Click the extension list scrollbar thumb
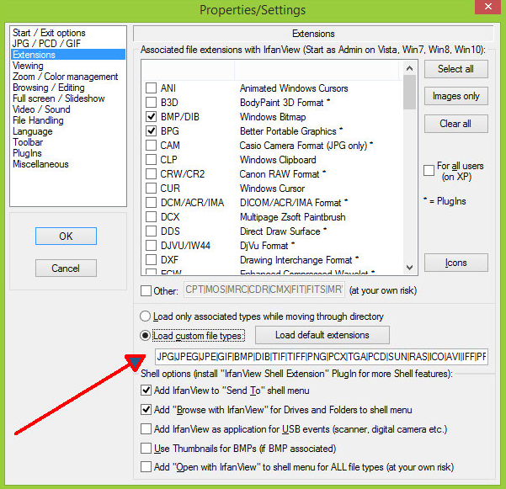The height and width of the screenshot is (489, 506). point(409,93)
